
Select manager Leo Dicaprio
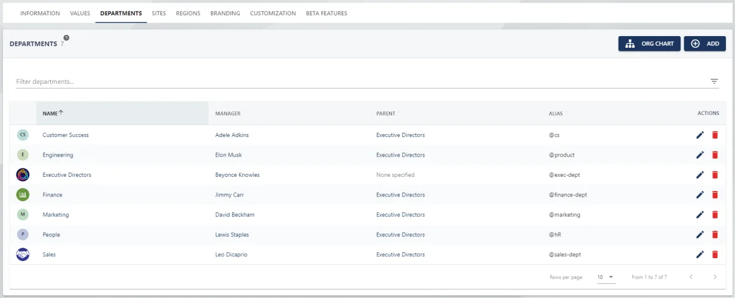232,255
